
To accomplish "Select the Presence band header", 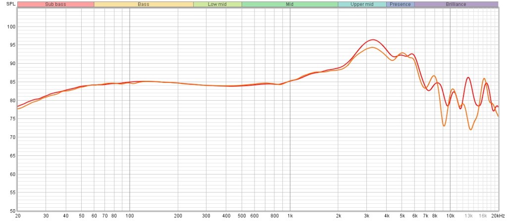I will [x=400, y=4].
